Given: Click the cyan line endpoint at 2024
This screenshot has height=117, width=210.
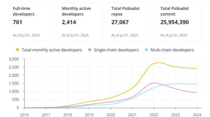Looking at the screenshot, I should click(x=197, y=84).
